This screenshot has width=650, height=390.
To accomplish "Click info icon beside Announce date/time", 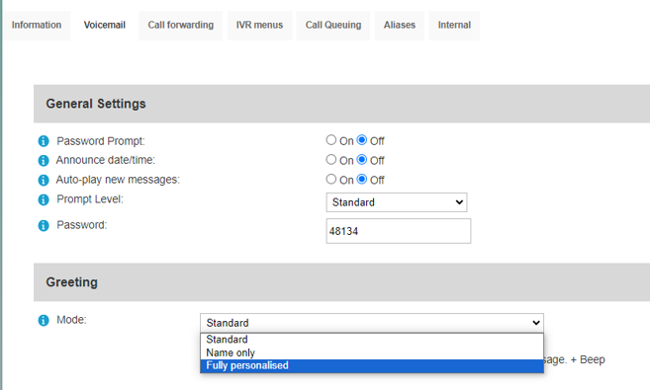I will (44, 161).
